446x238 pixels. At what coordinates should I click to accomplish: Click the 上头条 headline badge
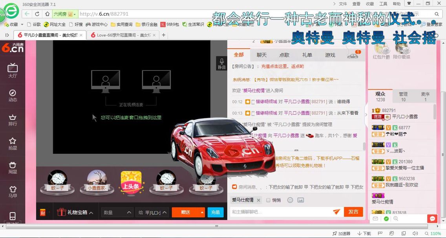coord(131,182)
